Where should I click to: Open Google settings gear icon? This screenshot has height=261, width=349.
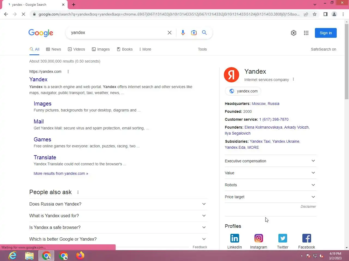[x=294, y=33]
